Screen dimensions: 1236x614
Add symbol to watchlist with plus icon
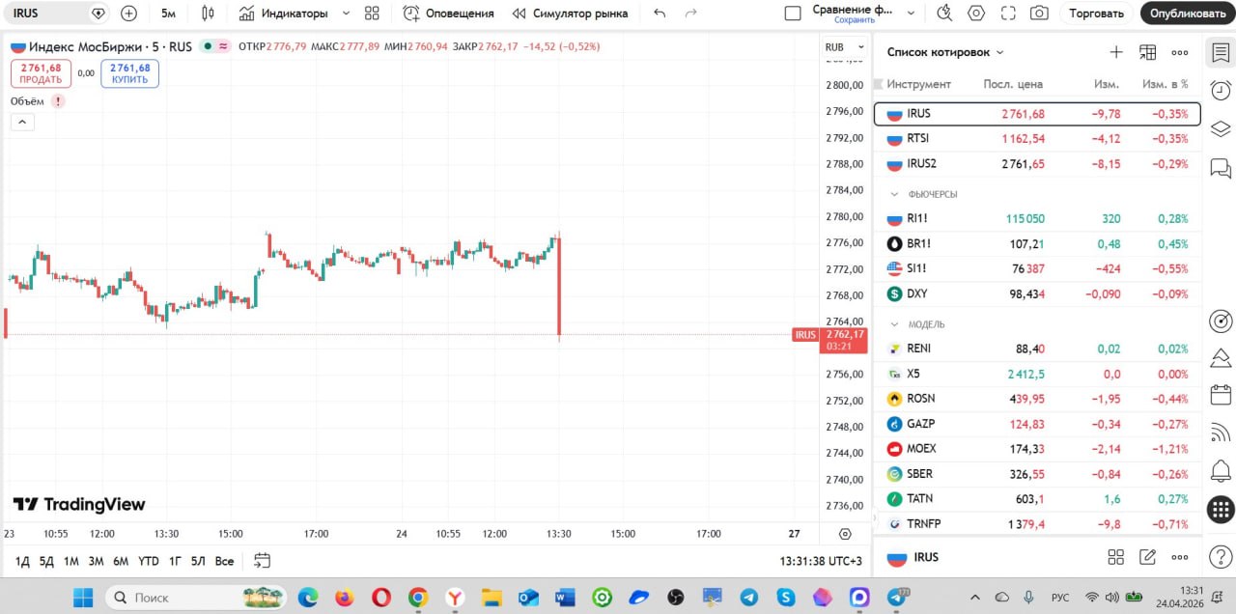point(1116,52)
